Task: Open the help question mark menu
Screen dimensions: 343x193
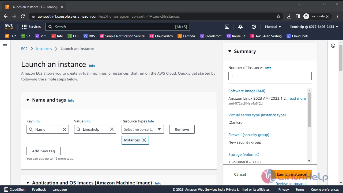Action: pos(254,27)
